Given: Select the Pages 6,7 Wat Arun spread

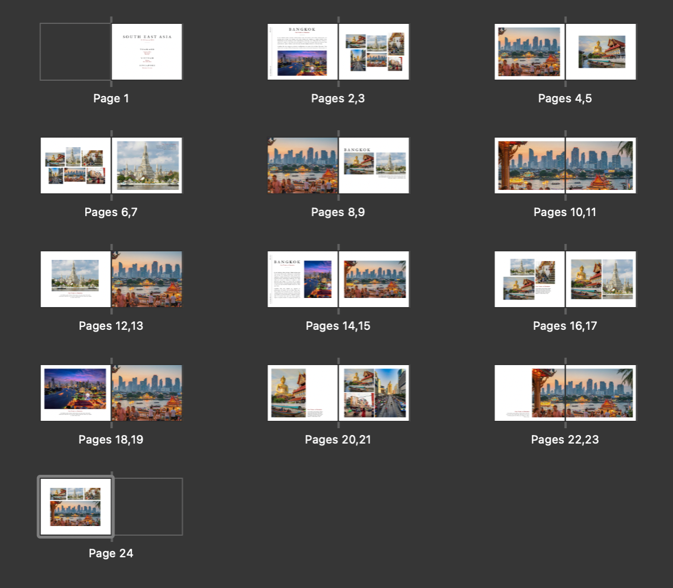Looking at the screenshot, I should (111, 165).
